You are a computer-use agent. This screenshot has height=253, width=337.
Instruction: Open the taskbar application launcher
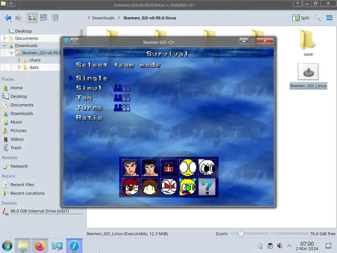point(7,246)
